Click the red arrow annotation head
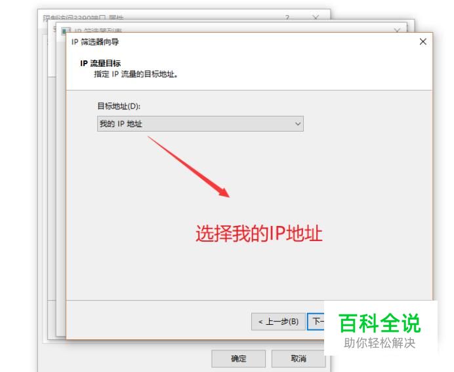 [x=224, y=192]
